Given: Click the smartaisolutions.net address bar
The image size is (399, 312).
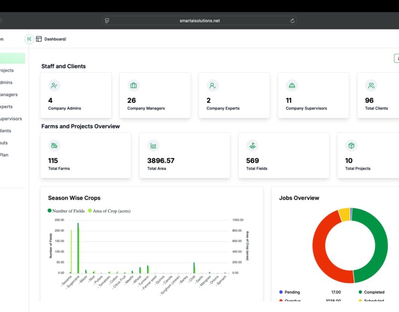Looking at the screenshot, I should point(199,21).
